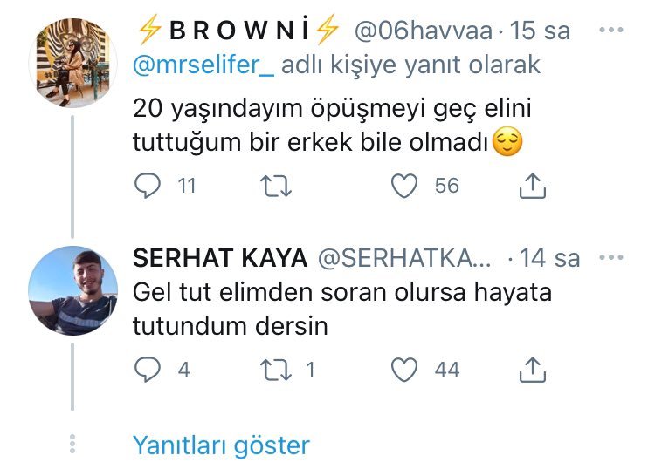The width and height of the screenshot is (655, 476).
Task: Open SERHAT KAYA's profile picture
Action: pyautogui.click(x=72, y=290)
